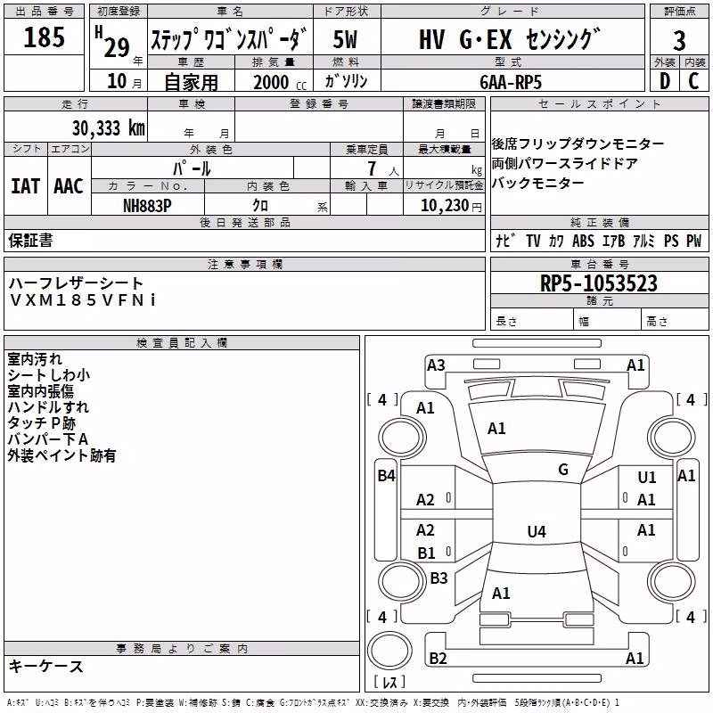Click the car name ステップワゴンスパーダ
The width and height of the screenshot is (713, 713).
(230, 39)
